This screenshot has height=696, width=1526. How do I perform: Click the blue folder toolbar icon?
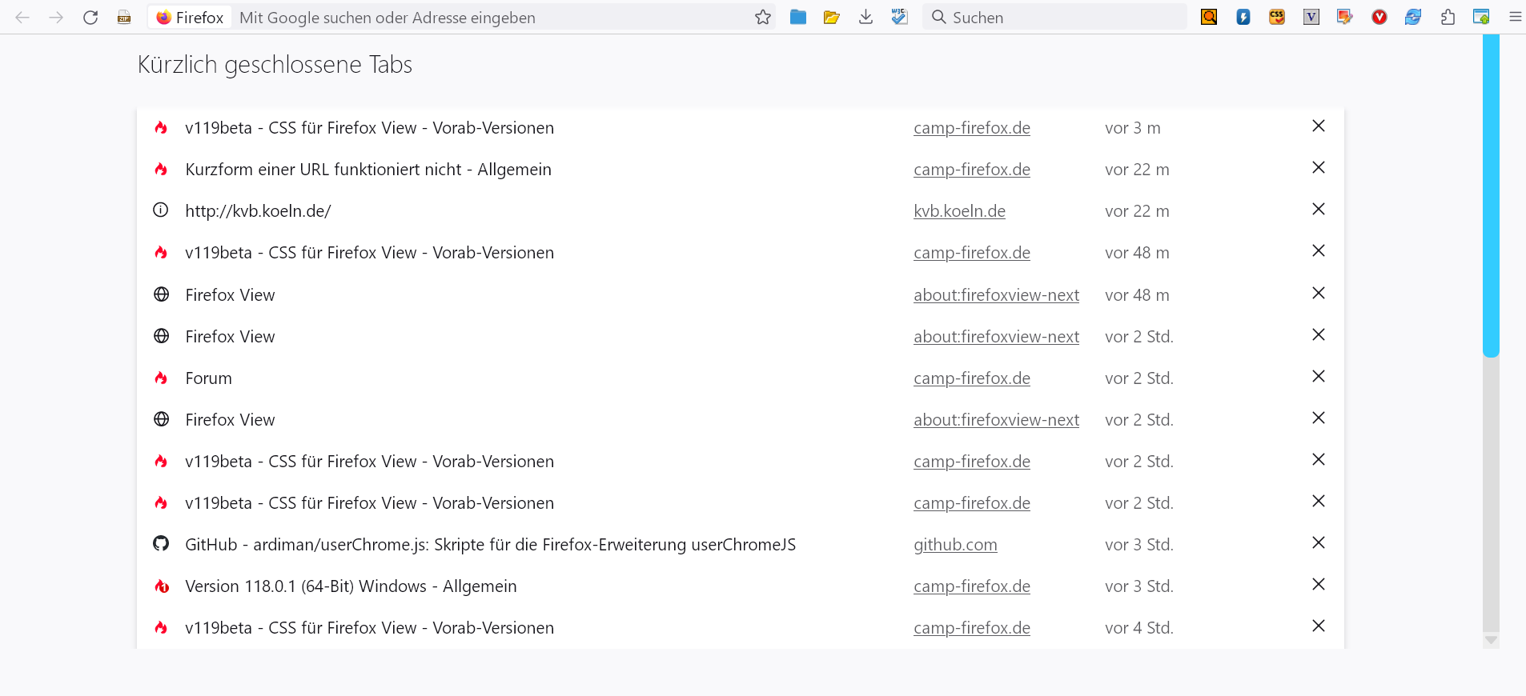(797, 18)
